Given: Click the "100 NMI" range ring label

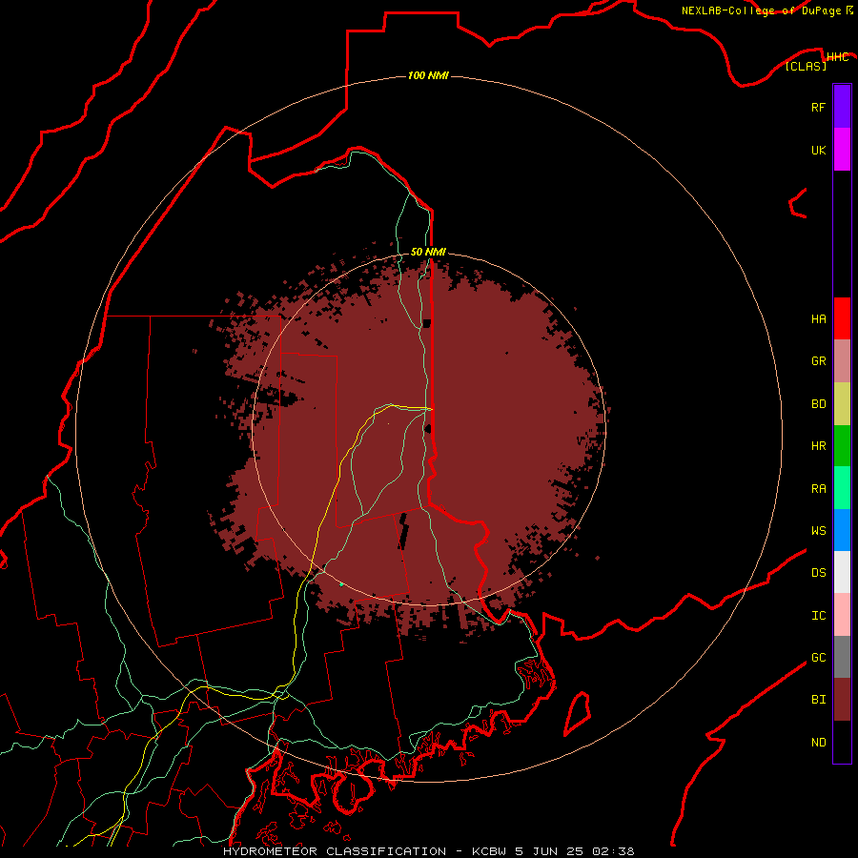Looking at the screenshot, I should point(428,75).
